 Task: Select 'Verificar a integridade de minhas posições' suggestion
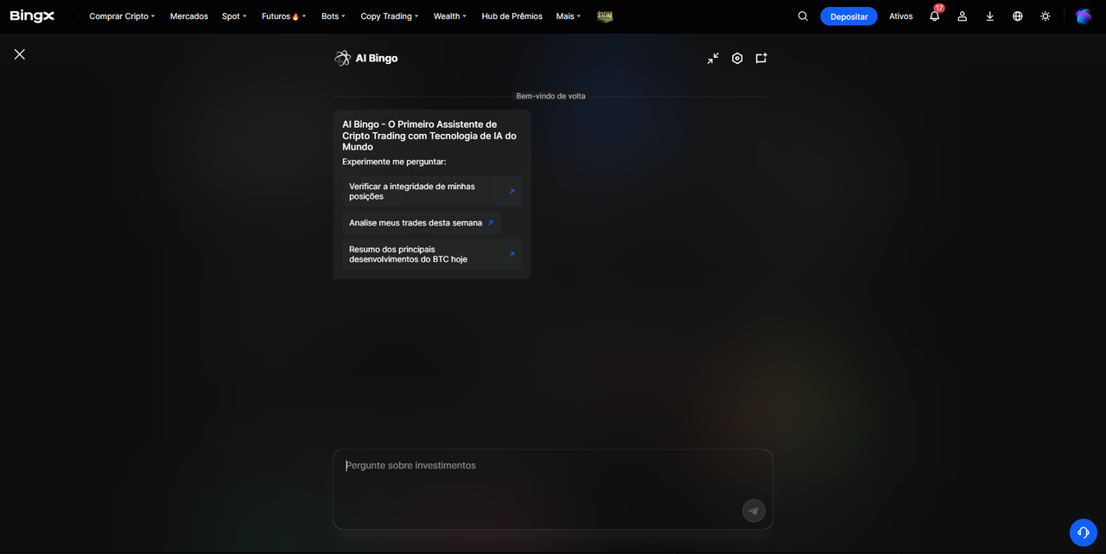pyautogui.click(x=432, y=191)
